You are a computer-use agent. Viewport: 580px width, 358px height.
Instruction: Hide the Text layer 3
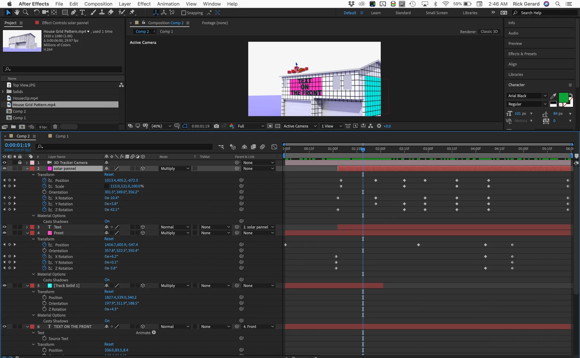(x=4, y=227)
